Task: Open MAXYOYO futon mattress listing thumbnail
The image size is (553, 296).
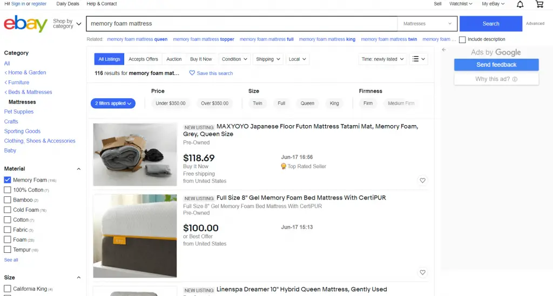Action: pos(134,155)
